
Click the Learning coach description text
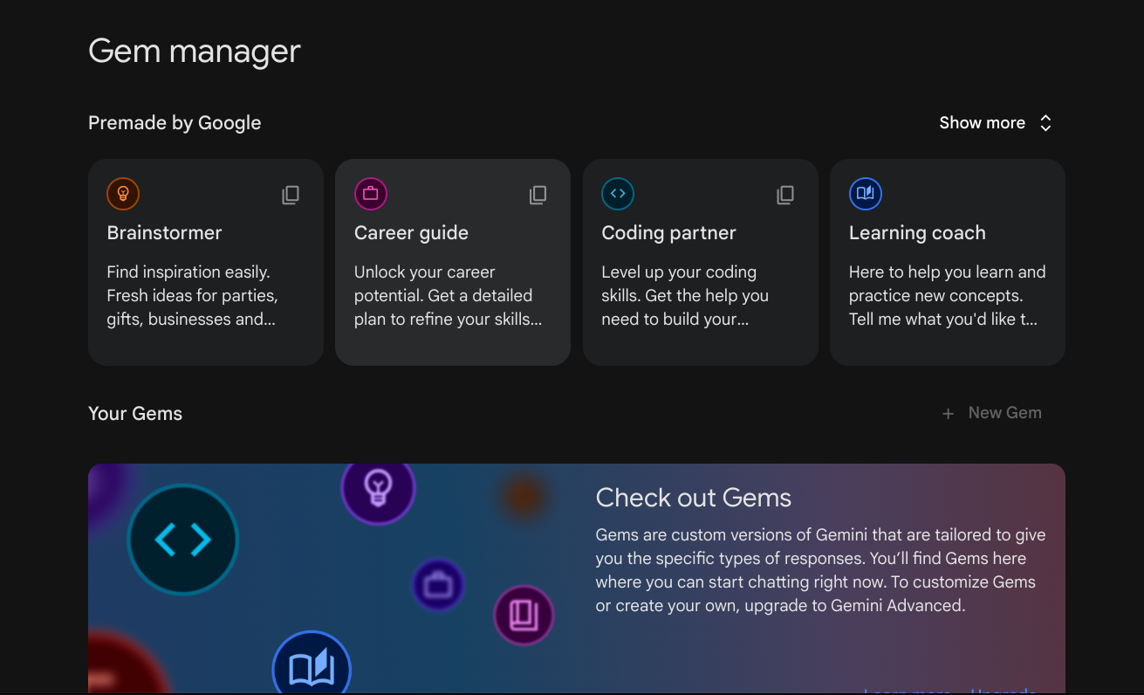pyautogui.click(x=947, y=296)
